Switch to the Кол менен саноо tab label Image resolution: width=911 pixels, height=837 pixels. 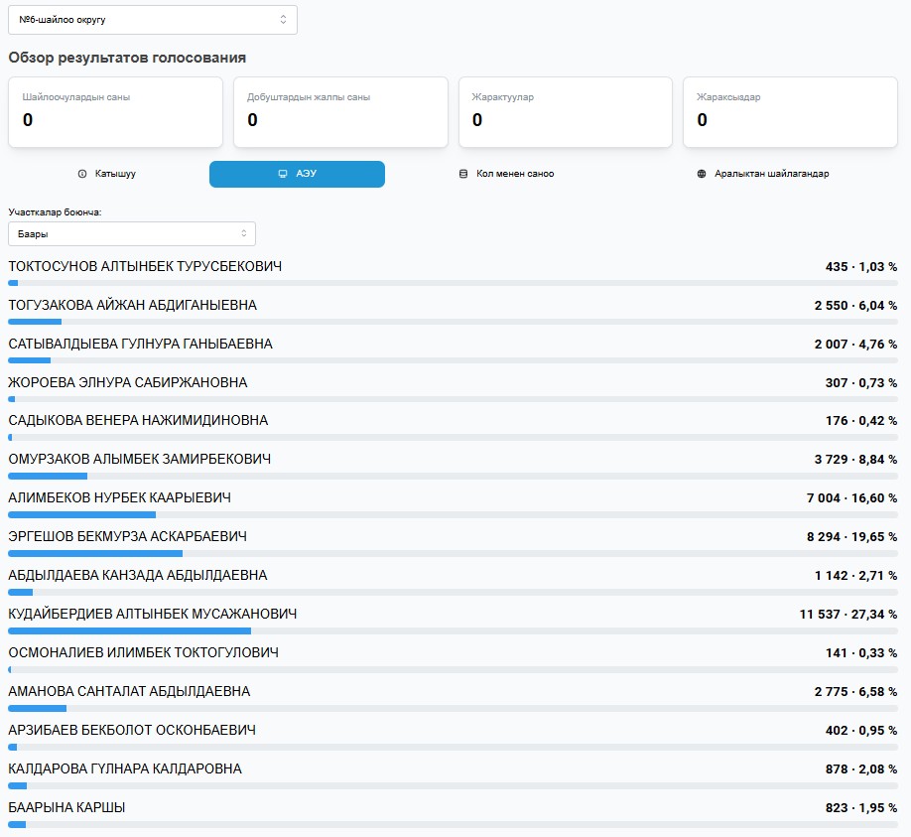[515, 174]
